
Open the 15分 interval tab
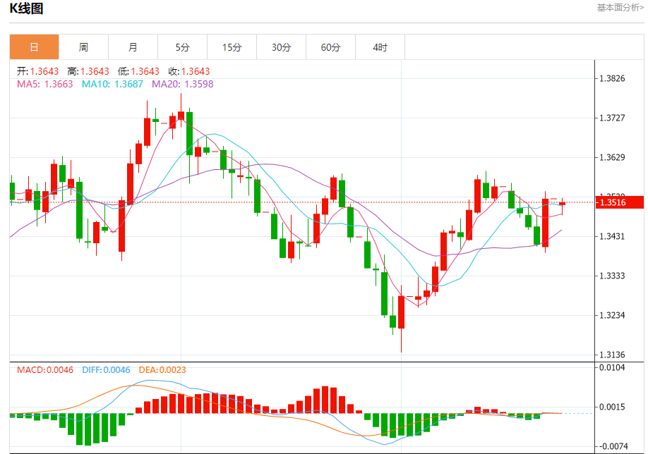(x=232, y=47)
